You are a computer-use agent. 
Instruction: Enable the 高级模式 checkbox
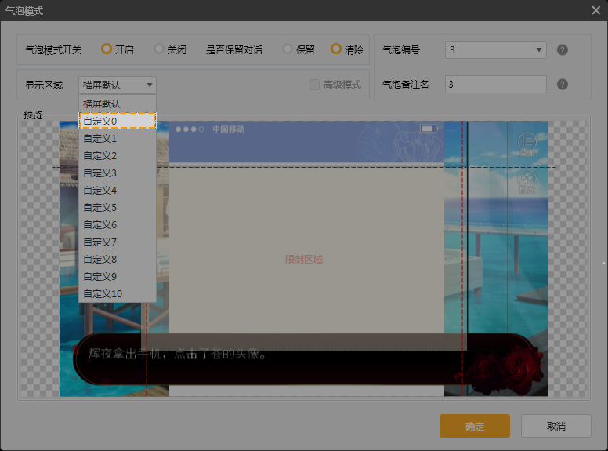tap(314, 85)
